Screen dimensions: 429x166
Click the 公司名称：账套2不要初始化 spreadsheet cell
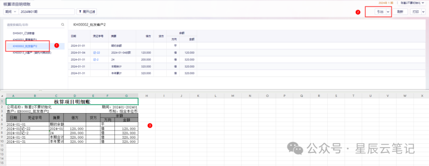[x=29, y=107]
